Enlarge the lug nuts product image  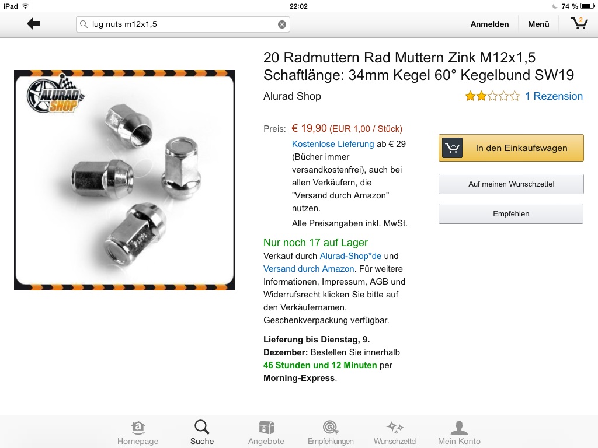[x=124, y=180]
